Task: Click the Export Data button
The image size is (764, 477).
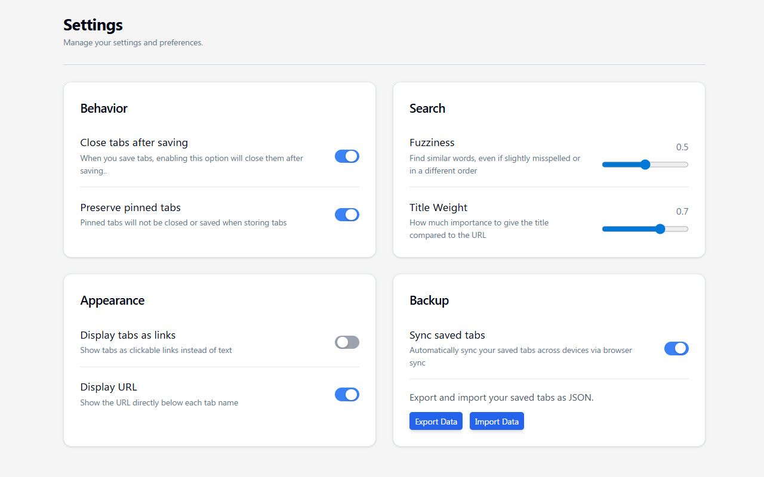Action: [436, 421]
